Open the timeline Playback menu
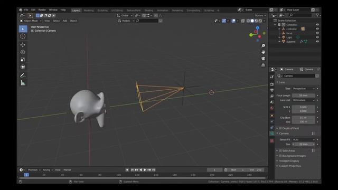 [x=34, y=170]
